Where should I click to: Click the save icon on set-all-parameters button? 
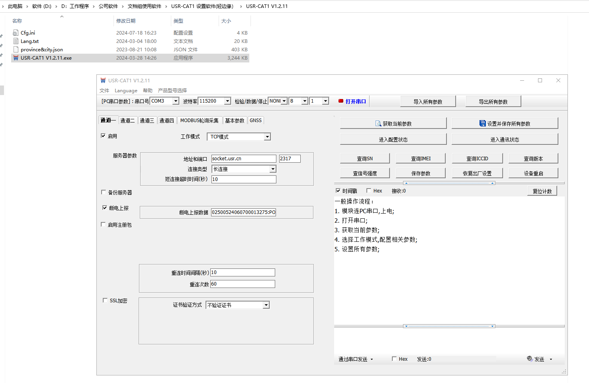pos(482,124)
